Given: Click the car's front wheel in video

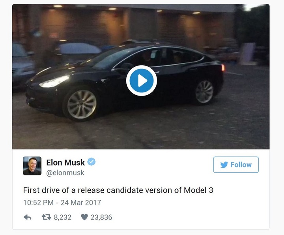Looking at the screenshot, I should coord(82,104).
